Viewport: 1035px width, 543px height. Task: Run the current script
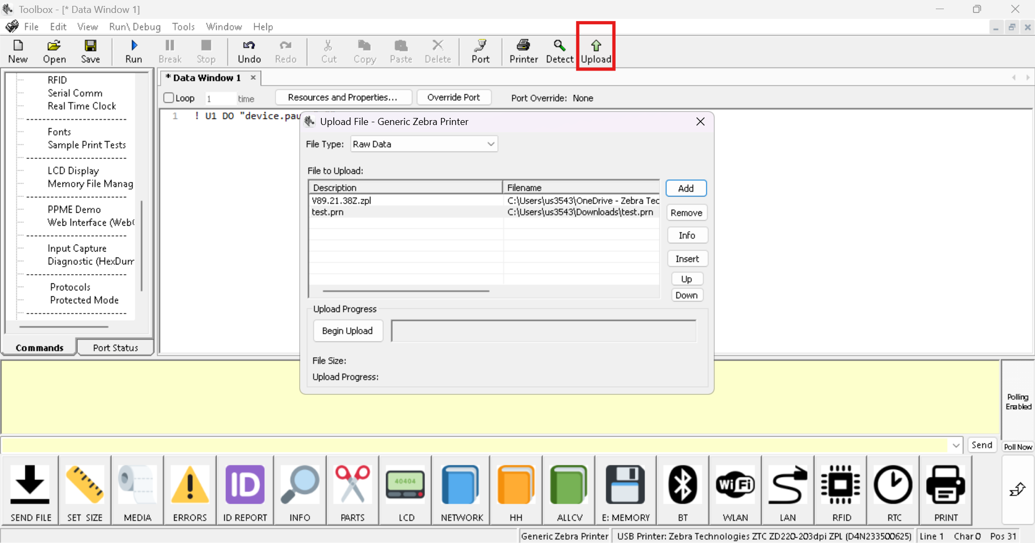click(x=134, y=51)
